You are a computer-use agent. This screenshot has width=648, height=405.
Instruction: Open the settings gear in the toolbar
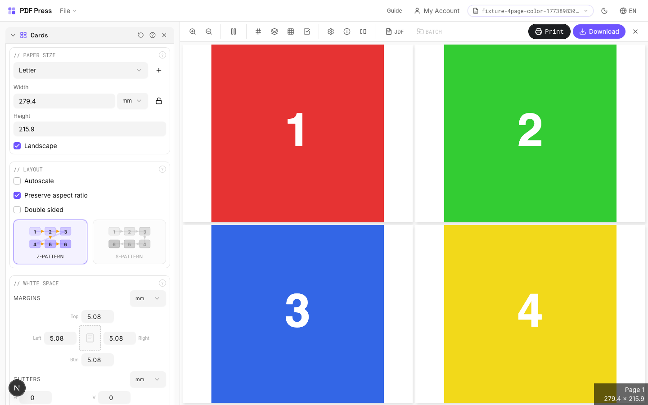(331, 31)
